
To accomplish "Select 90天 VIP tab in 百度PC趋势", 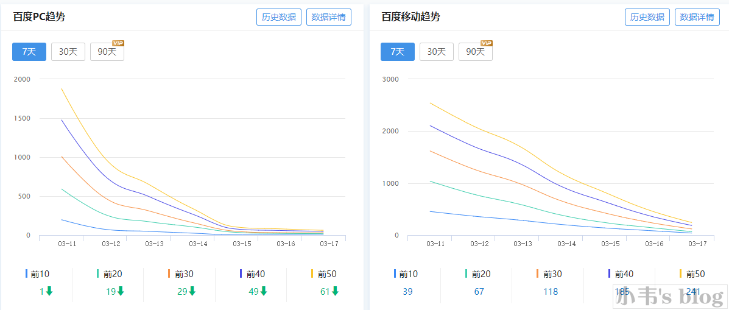I will click(x=107, y=52).
